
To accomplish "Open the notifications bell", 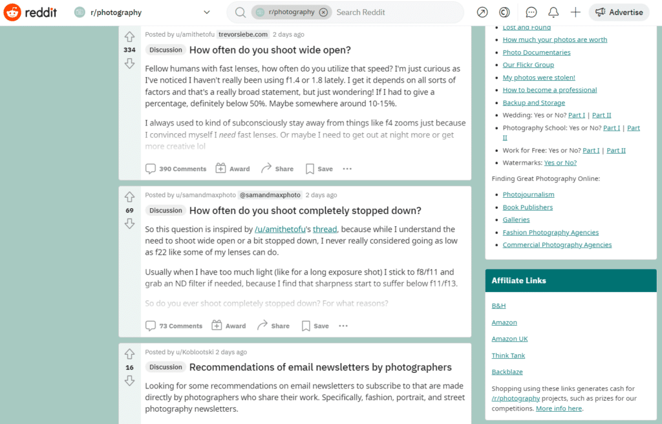I will [553, 12].
